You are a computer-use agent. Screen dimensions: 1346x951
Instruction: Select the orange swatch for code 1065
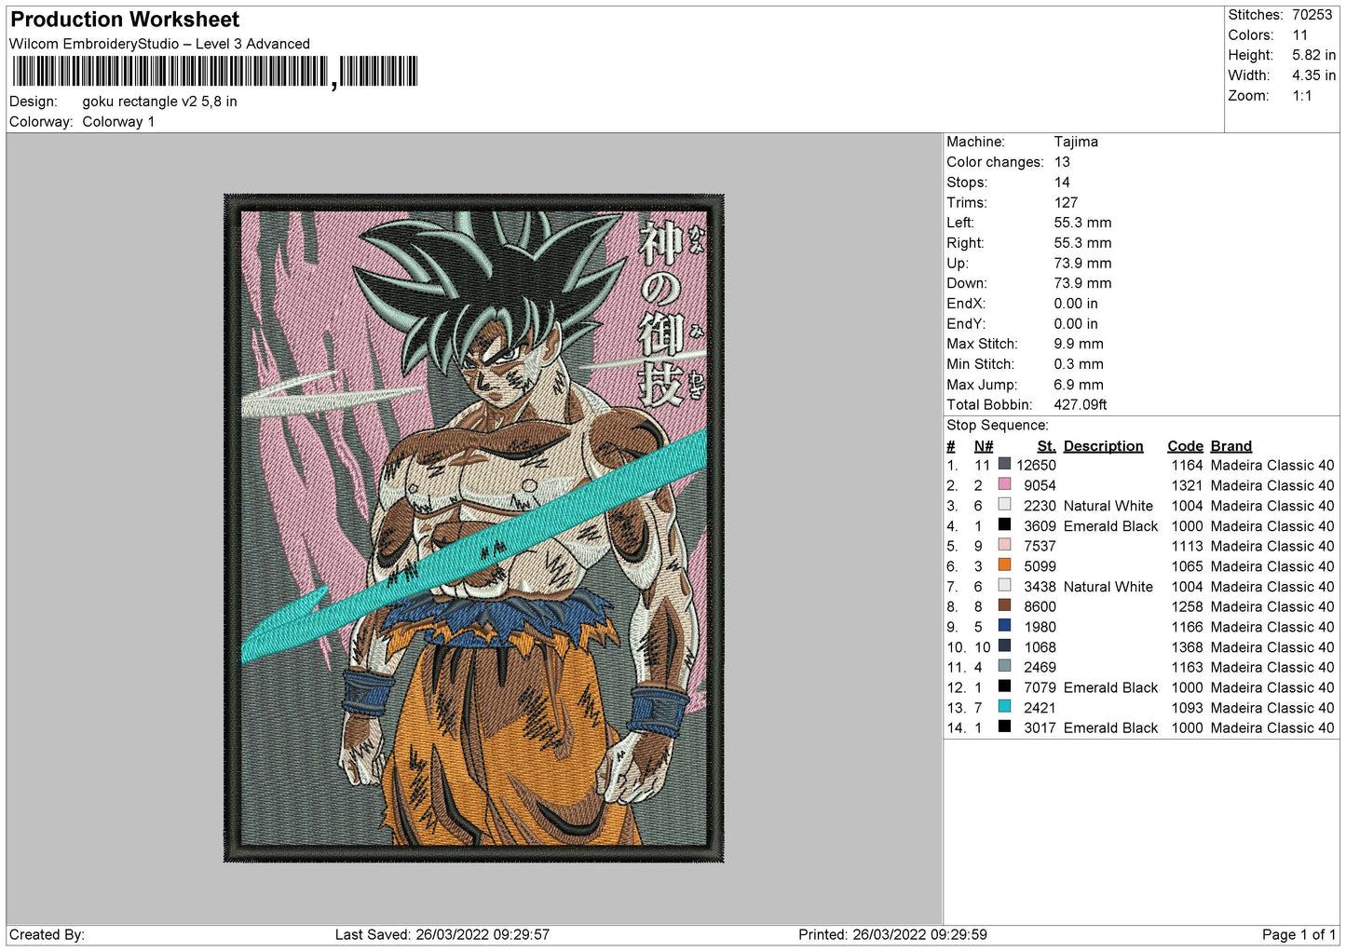click(x=1004, y=565)
